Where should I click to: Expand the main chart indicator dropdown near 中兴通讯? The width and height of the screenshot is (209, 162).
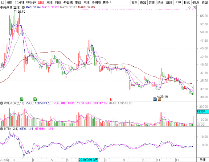click(x=23, y=7)
